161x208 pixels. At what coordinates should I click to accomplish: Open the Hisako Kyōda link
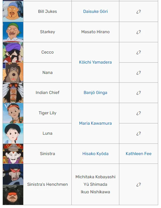point(95,153)
